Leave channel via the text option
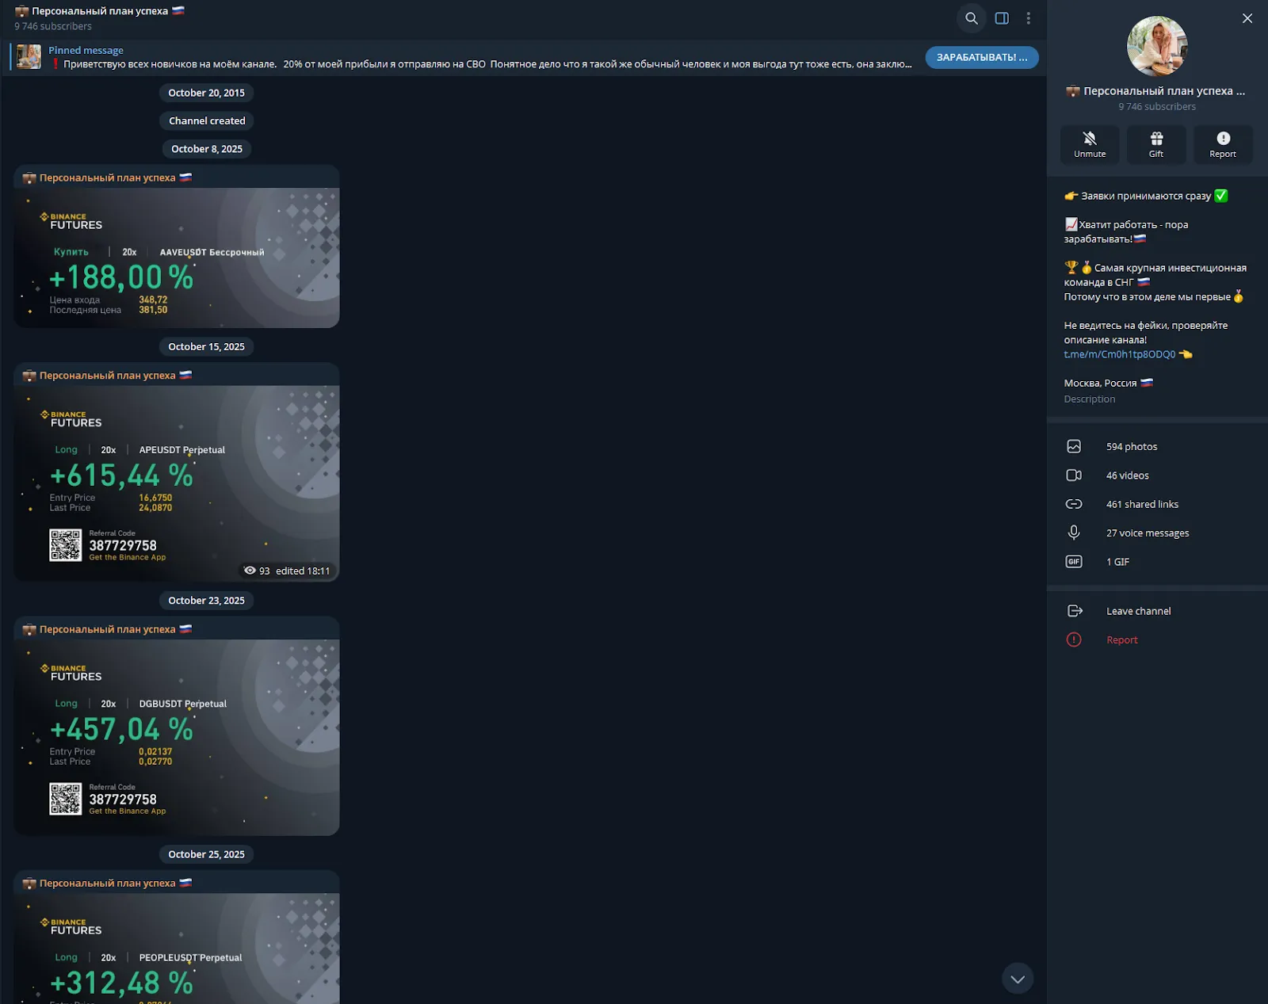Image resolution: width=1268 pixels, height=1004 pixels. [x=1138, y=611]
